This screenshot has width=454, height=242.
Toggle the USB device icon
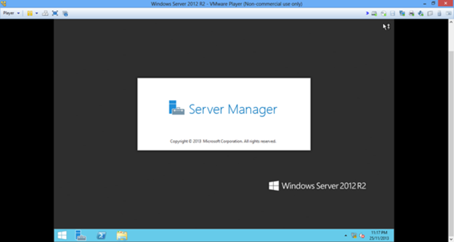click(439, 14)
